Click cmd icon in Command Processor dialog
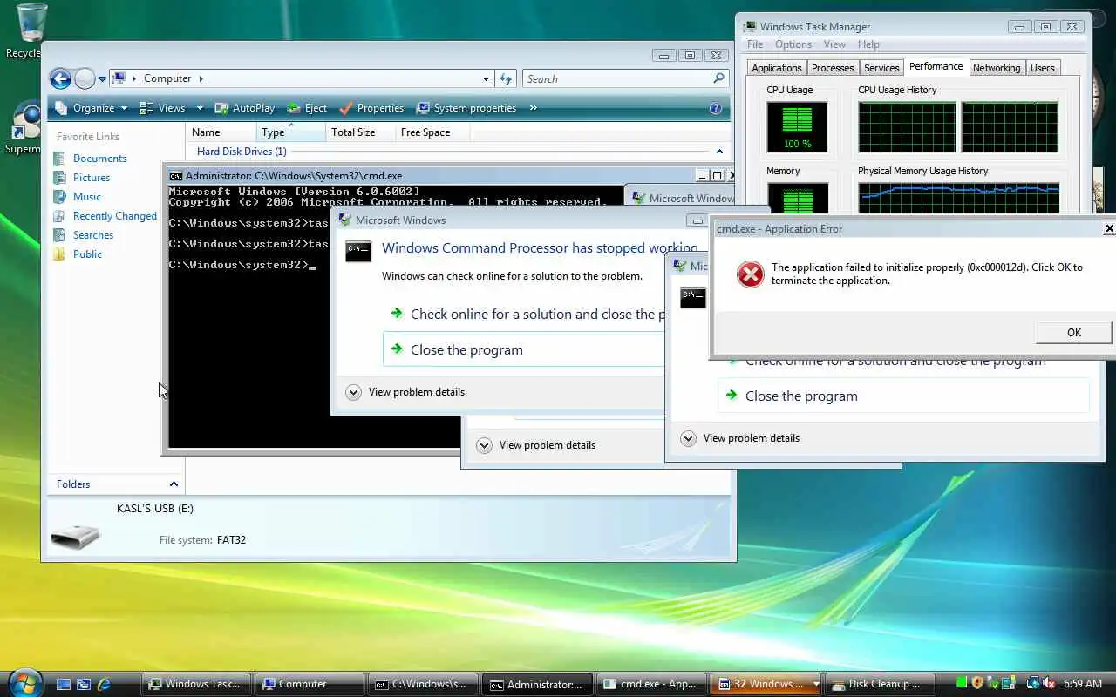 coord(358,252)
